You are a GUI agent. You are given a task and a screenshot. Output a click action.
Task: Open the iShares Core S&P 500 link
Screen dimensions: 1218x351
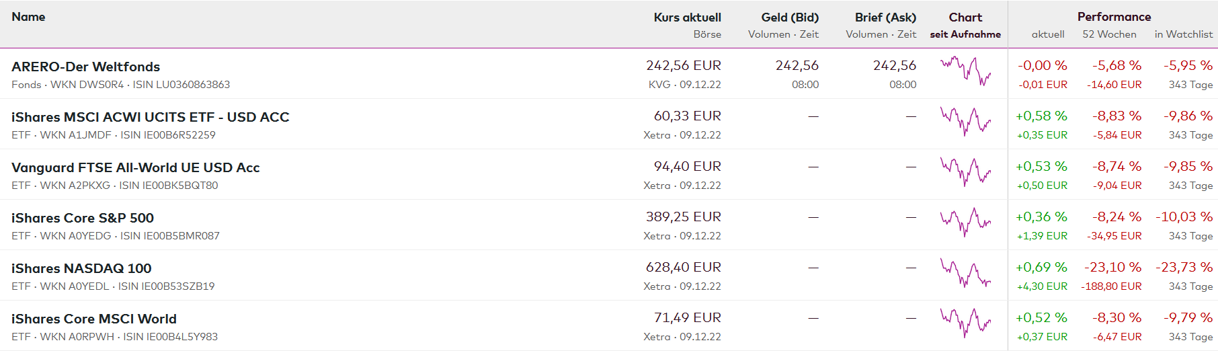[x=83, y=218]
